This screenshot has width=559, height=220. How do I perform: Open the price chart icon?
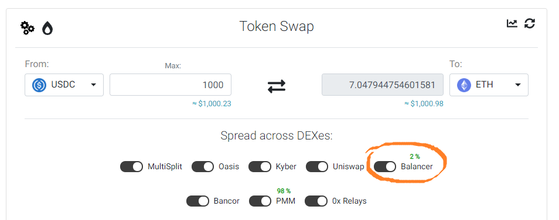tap(512, 24)
